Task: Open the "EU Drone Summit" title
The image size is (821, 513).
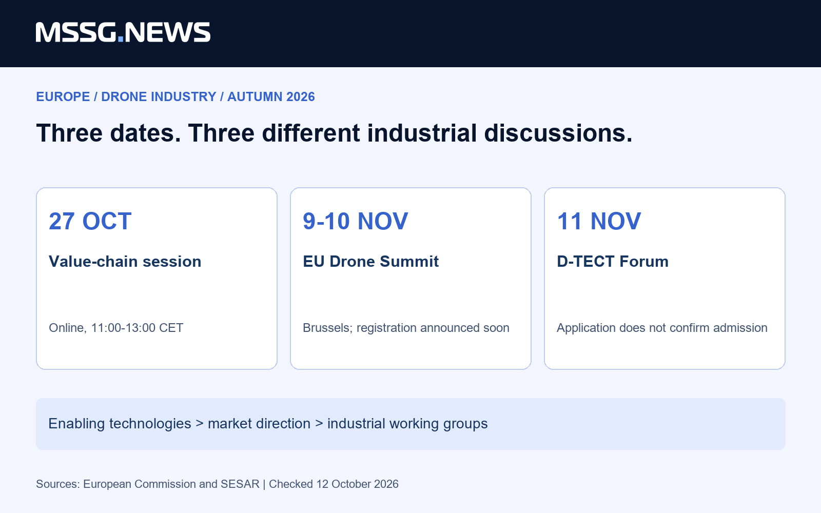Action: 370,261
